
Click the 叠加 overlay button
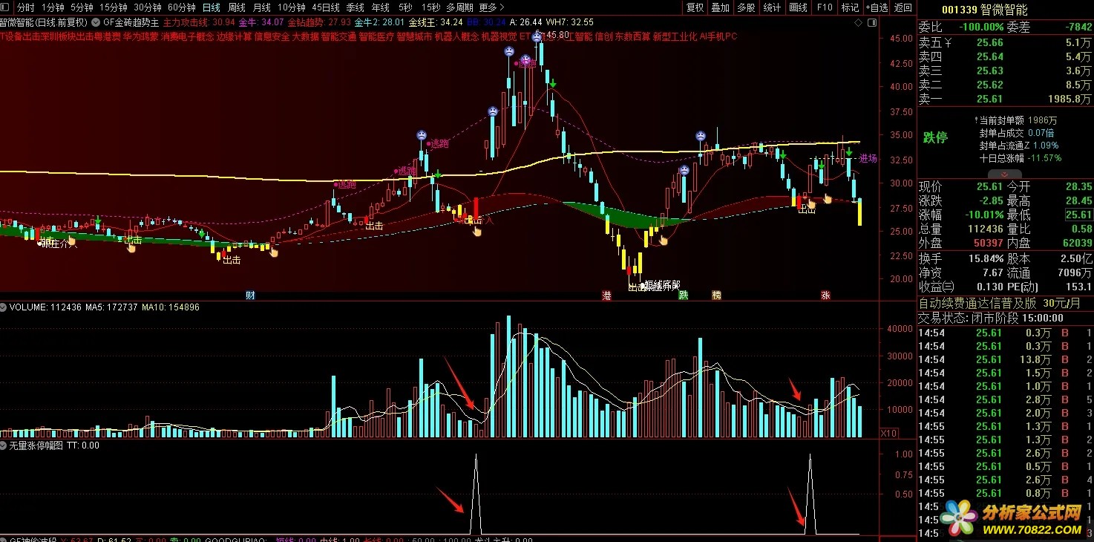(x=721, y=7)
